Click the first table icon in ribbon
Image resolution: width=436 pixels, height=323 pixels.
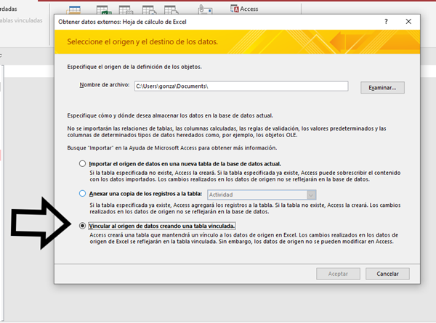74,9
